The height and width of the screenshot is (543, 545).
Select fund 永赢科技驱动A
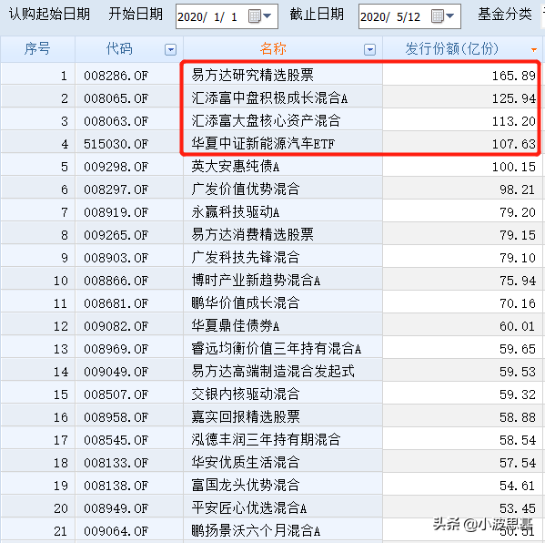click(x=236, y=212)
